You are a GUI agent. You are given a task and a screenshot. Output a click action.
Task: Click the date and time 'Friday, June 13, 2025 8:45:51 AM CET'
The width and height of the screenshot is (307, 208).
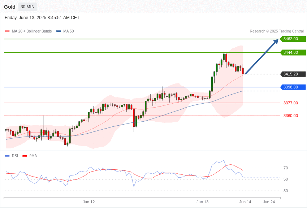[42, 18]
